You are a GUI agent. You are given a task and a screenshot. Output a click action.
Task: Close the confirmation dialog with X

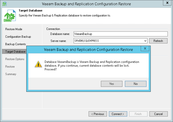click(x=144, y=48)
